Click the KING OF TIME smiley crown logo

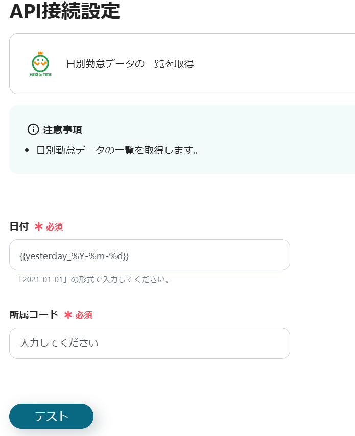(x=40, y=61)
